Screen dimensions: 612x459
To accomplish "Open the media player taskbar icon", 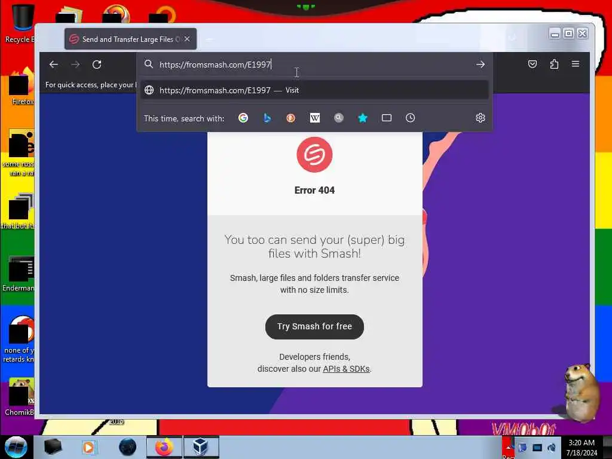I will 88,447.
